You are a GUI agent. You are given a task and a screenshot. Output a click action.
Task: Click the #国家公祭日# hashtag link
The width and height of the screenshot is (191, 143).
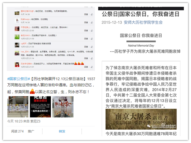click(x=18, y=79)
